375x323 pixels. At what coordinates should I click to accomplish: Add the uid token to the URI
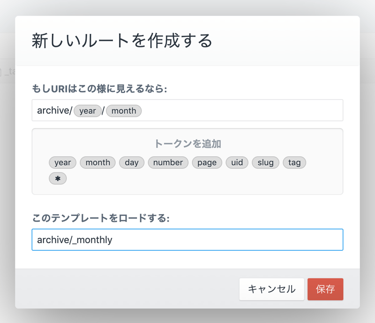pos(237,162)
